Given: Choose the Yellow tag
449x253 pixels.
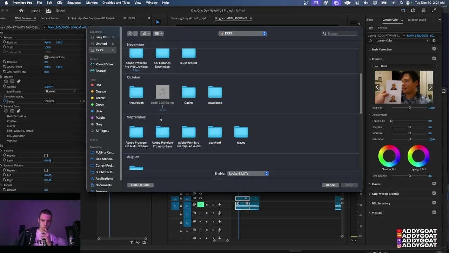Looking at the screenshot, I should pos(98,98).
